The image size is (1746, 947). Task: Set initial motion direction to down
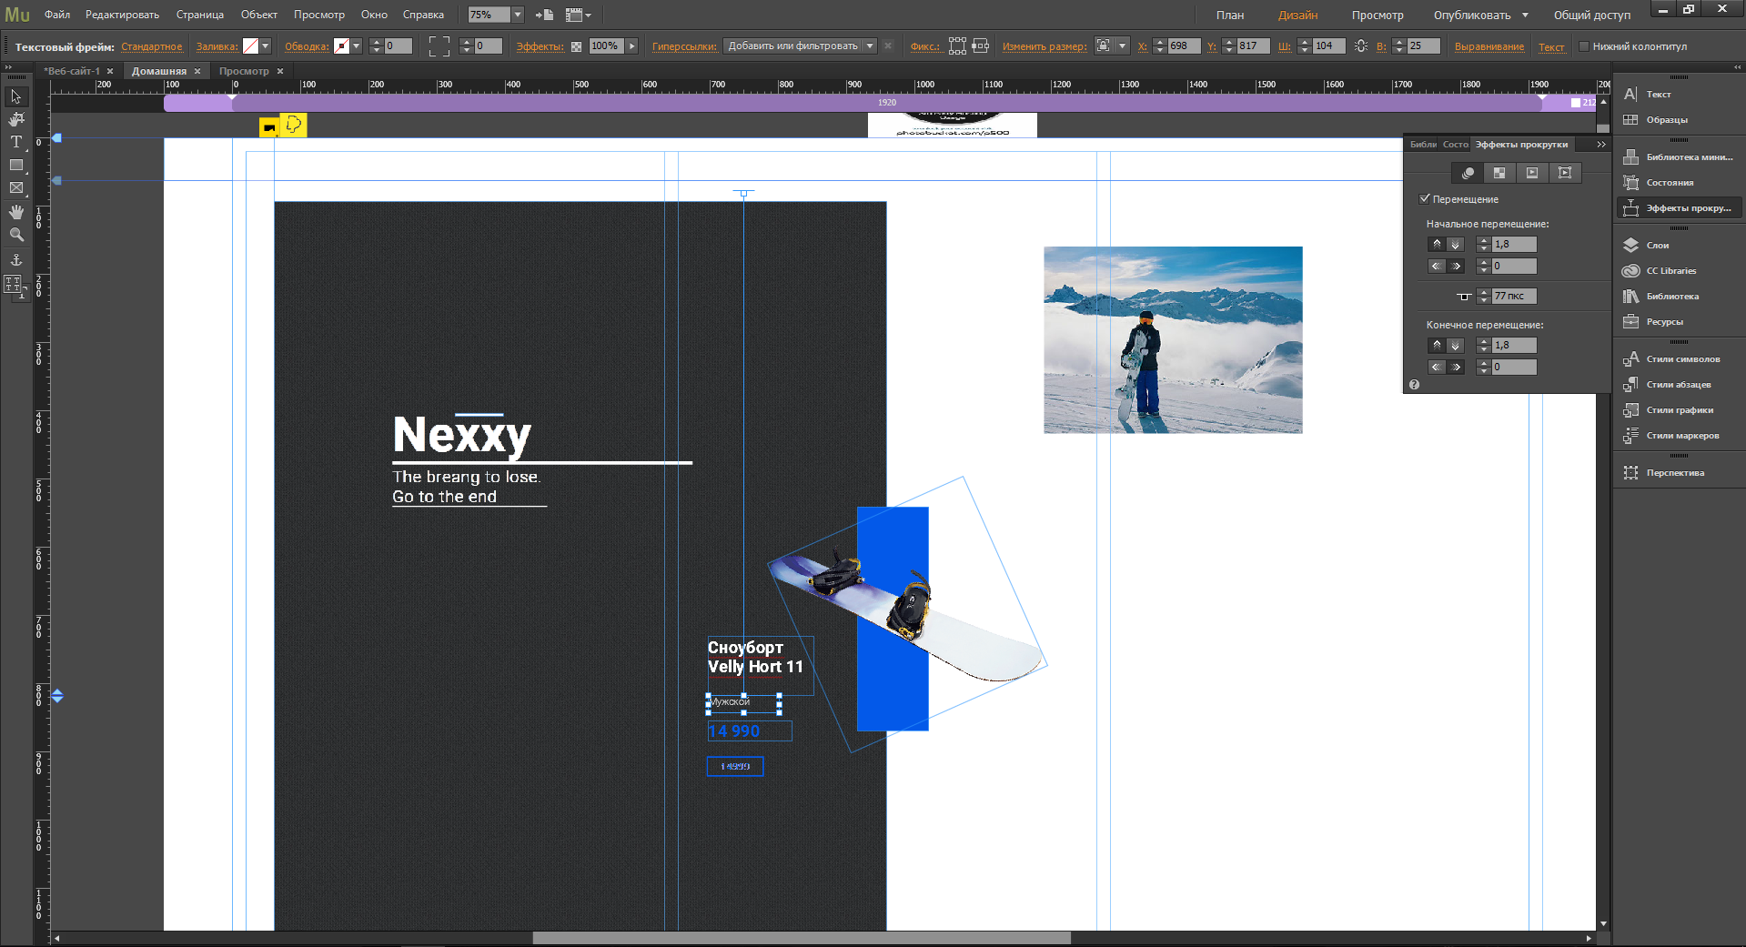[1456, 244]
